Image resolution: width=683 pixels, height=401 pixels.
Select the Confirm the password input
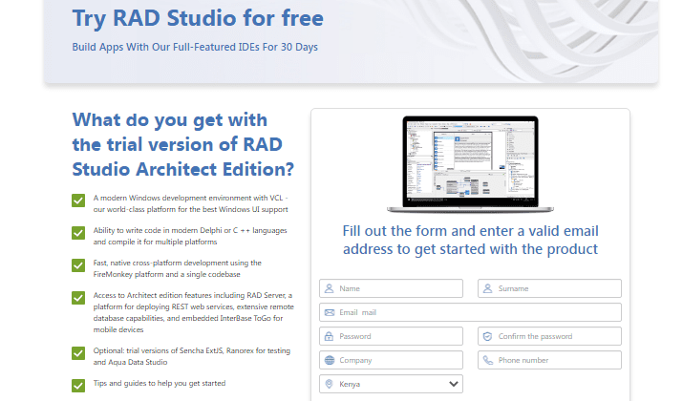click(559, 336)
